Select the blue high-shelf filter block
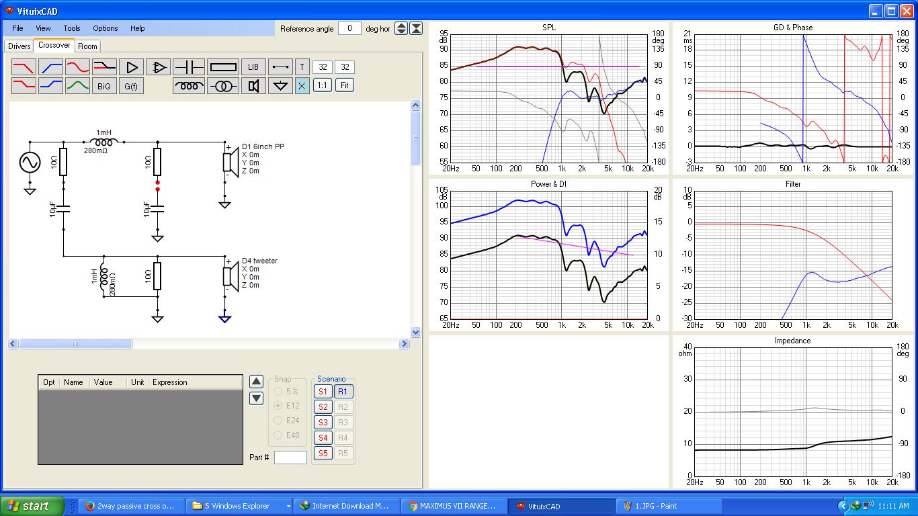The height and width of the screenshot is (516, 918). tap(50, 85)
